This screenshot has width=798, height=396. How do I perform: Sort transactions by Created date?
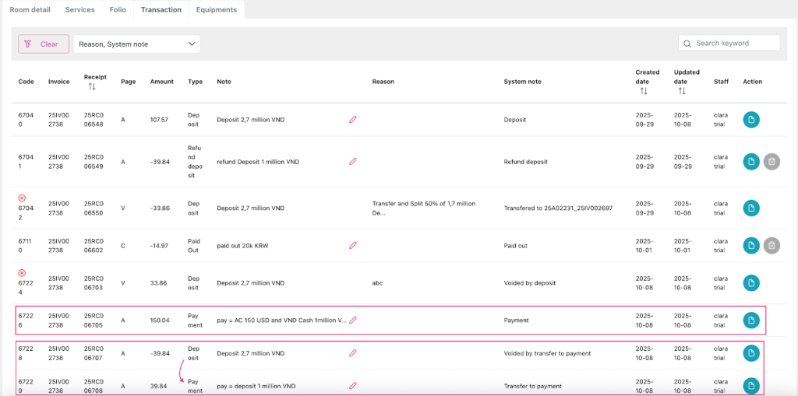643,91
